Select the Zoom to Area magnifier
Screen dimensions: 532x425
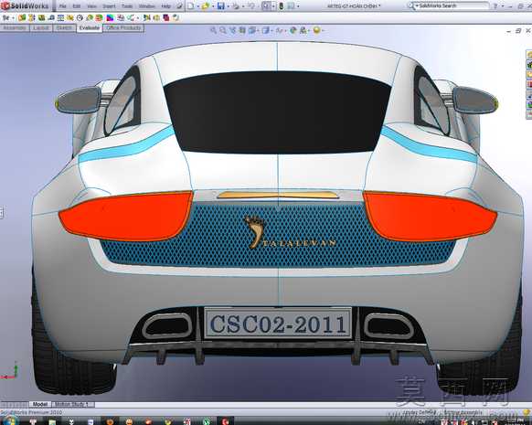point(223,30)
